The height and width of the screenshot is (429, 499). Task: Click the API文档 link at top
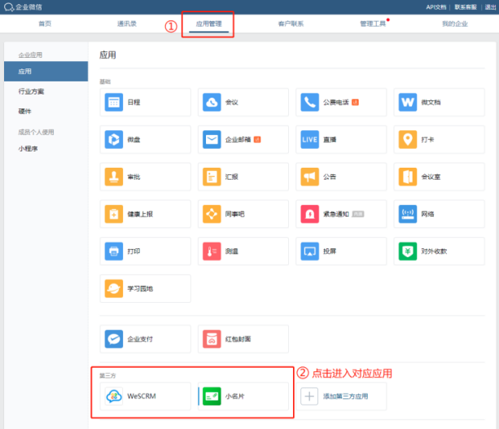click(436, 7)
